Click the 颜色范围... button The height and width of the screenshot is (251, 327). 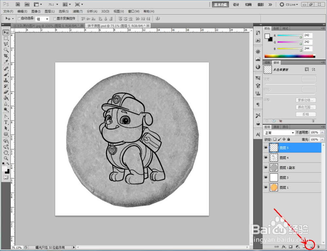coord(306,107)
